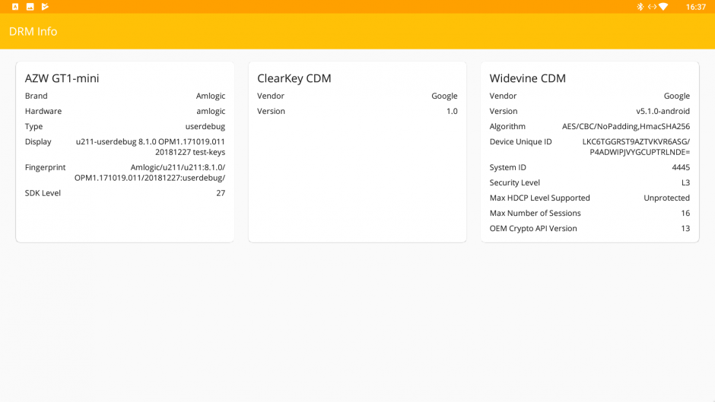
Task: Tap the OEM Crypto API Version value 13
Action: [685, 228]
